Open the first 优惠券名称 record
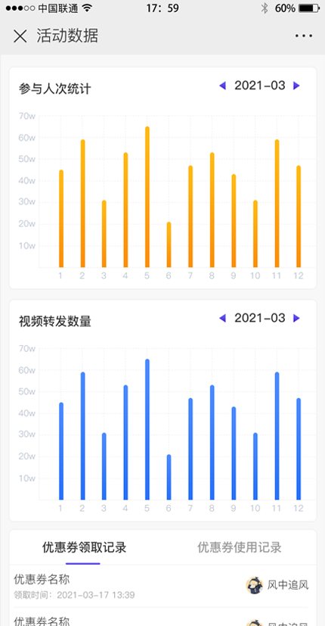 [162, 586]
